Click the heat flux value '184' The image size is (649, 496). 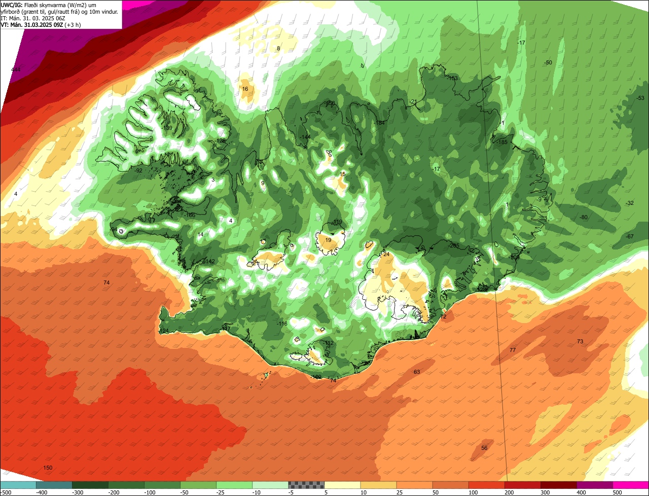[x=380, y=123]
